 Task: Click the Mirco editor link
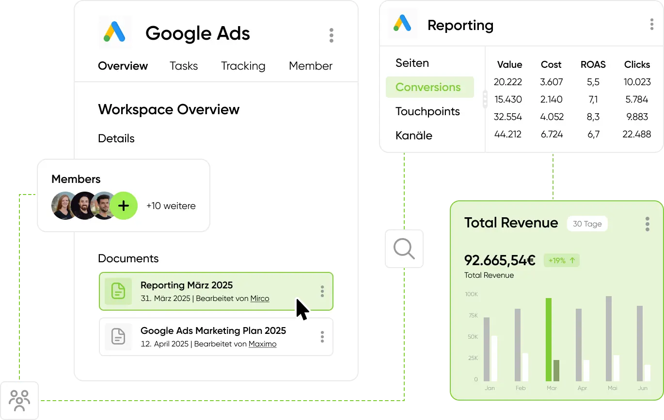click(260, 299)
